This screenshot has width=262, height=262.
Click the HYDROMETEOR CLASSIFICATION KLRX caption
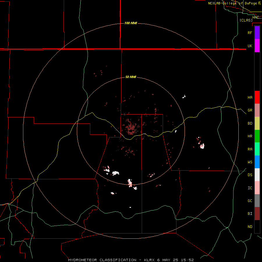131,260
